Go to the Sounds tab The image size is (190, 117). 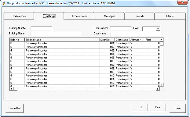140,16
